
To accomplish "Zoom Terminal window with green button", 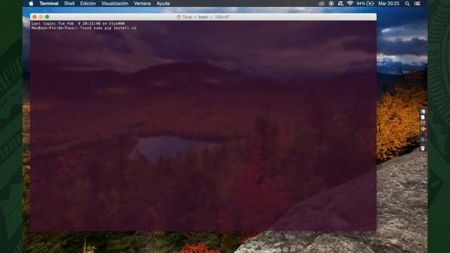I will click(x=47, y=17).
